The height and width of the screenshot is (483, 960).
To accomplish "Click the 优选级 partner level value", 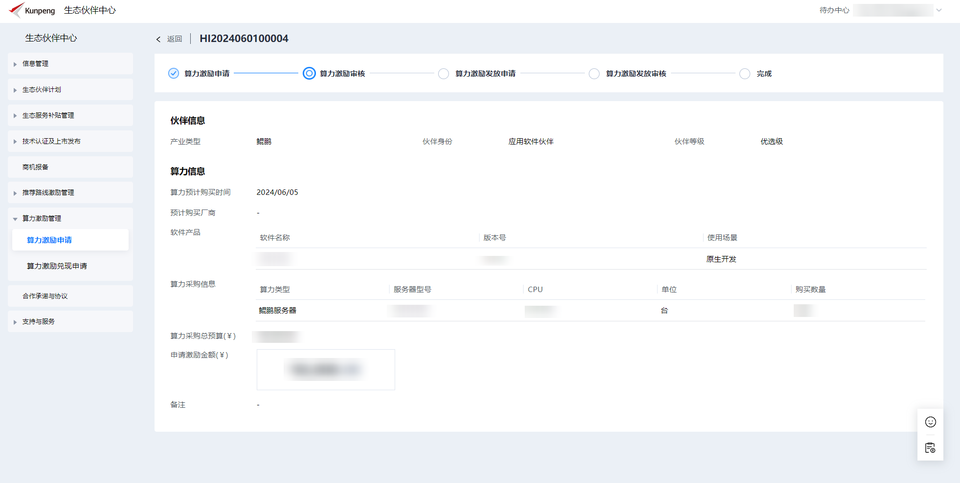I will coord(772,141).
